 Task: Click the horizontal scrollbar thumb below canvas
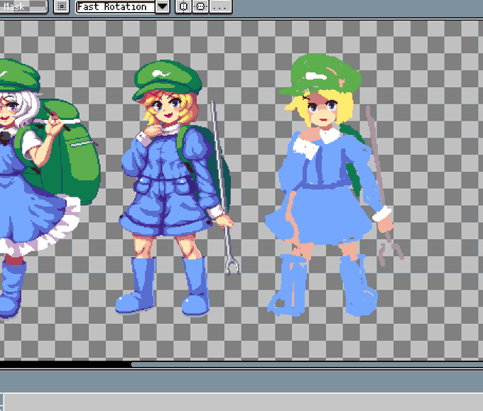point(307,365)
